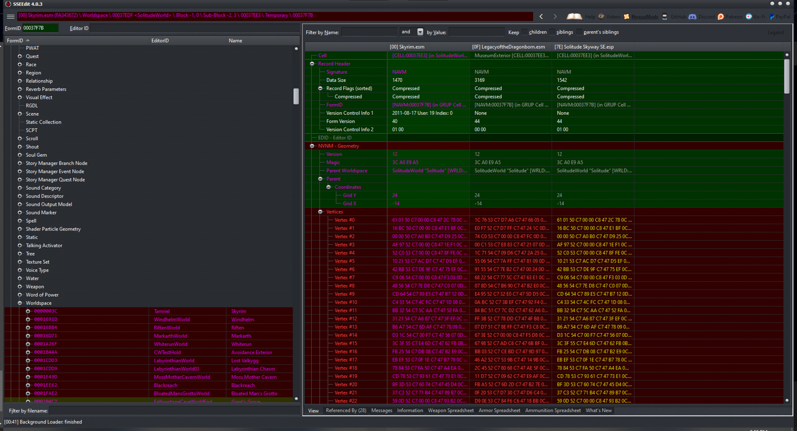Open the NexusMods icon
This screenshot has width=797, height=431.
click(626, 17)
